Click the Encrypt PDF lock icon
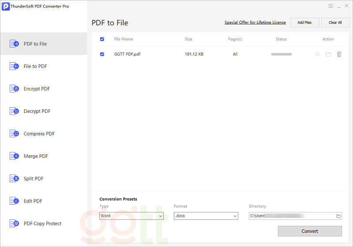The height and width of the screenshot is (247, 353). click(14, 89)
